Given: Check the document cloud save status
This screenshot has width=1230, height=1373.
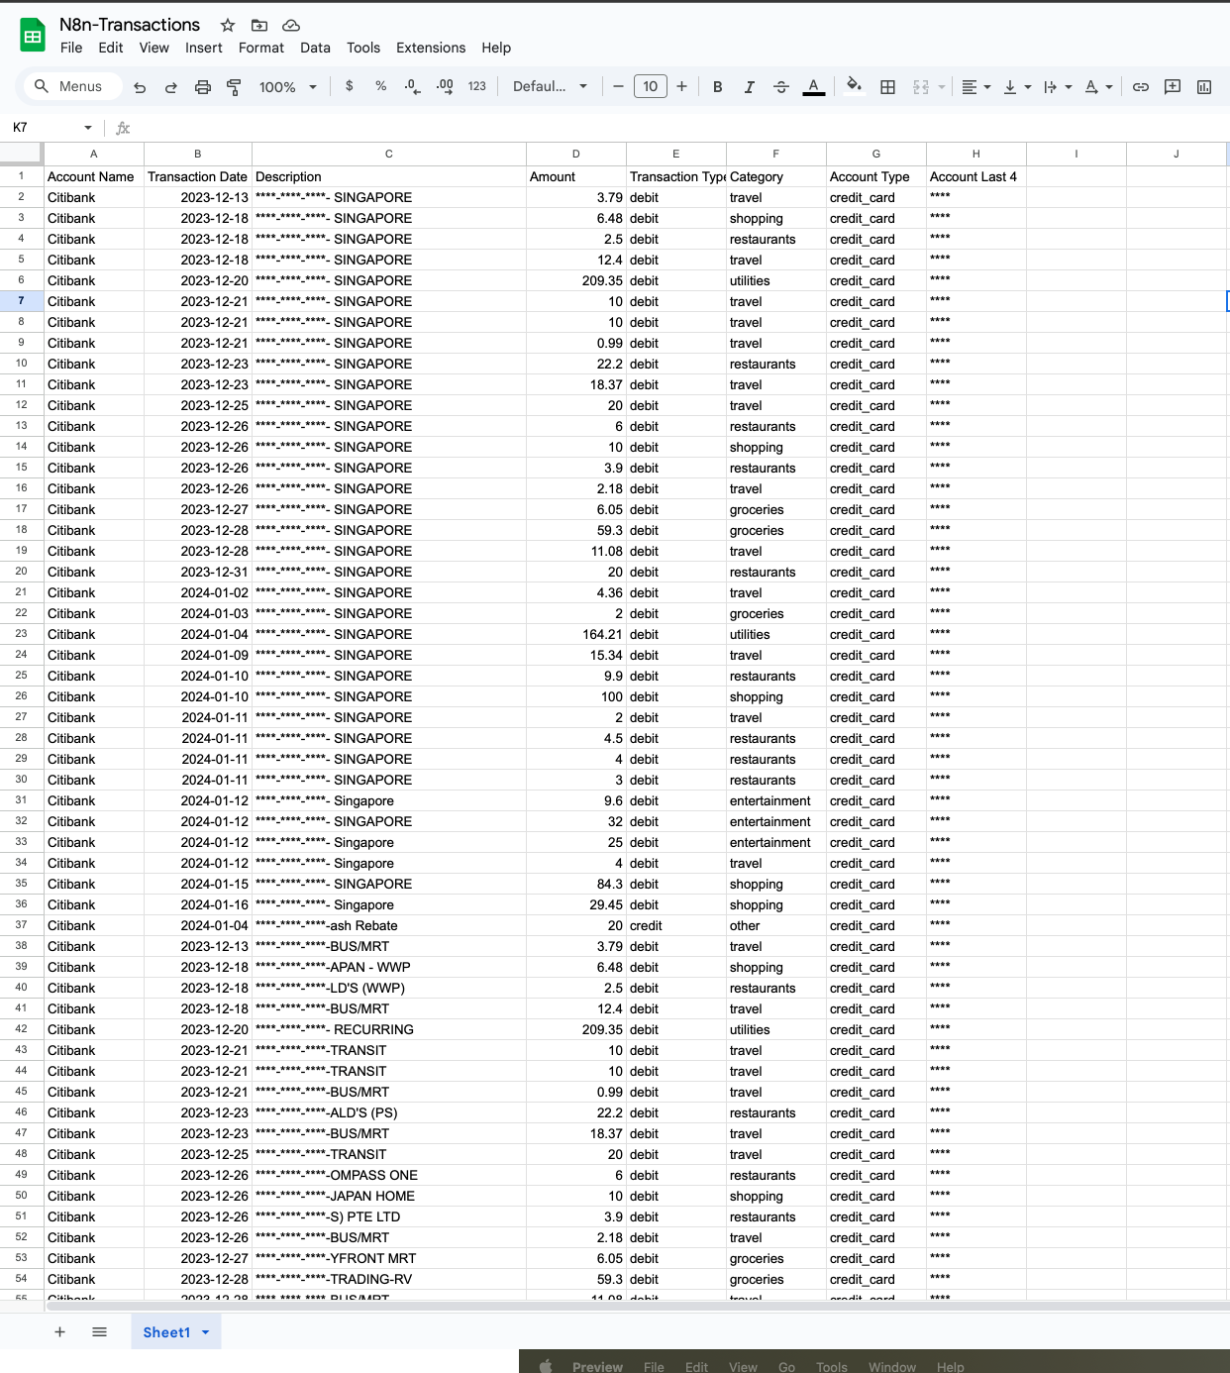Looking at the screenshot, I should (290, 25).
